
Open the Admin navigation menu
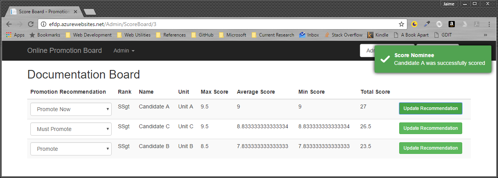click(124, 51)
